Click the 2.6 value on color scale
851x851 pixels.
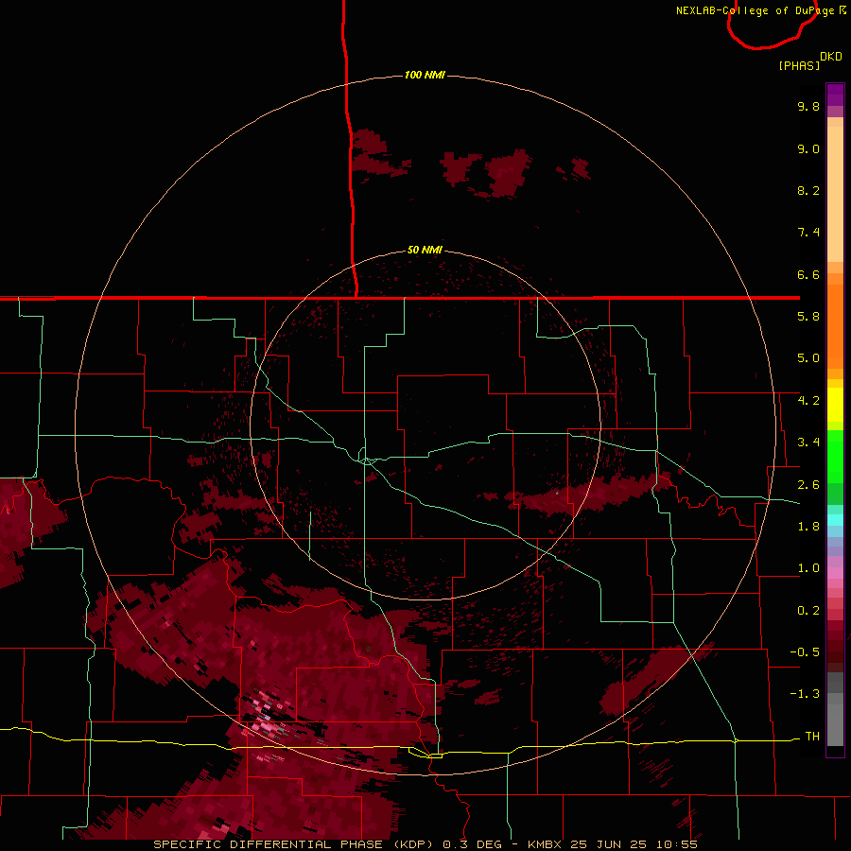pos(808,485)
